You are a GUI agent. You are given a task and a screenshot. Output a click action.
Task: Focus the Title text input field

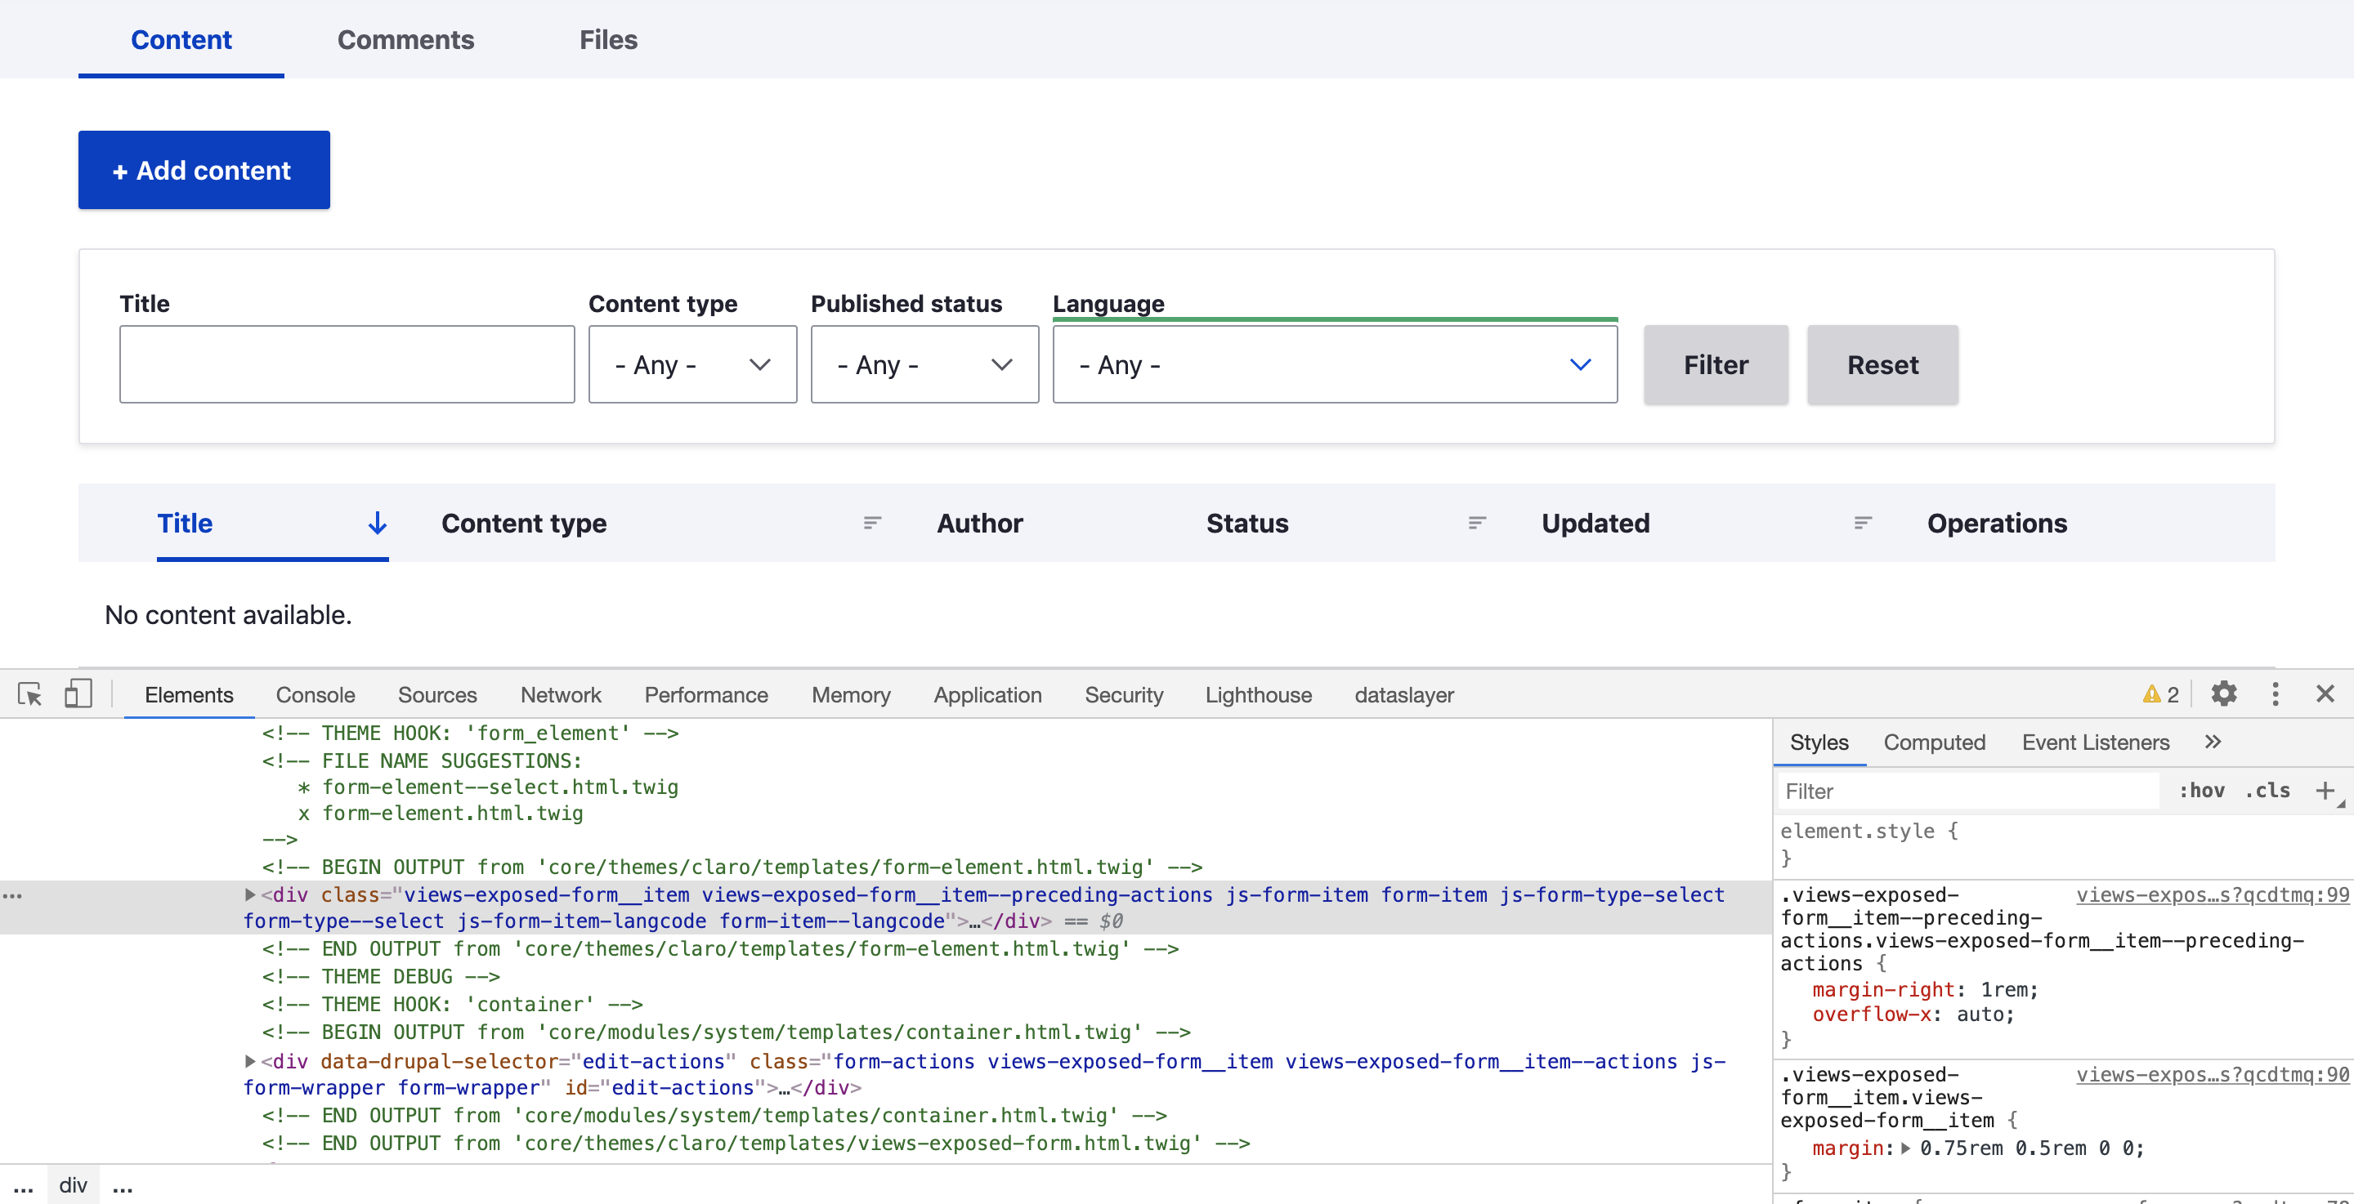pos(347,364)
